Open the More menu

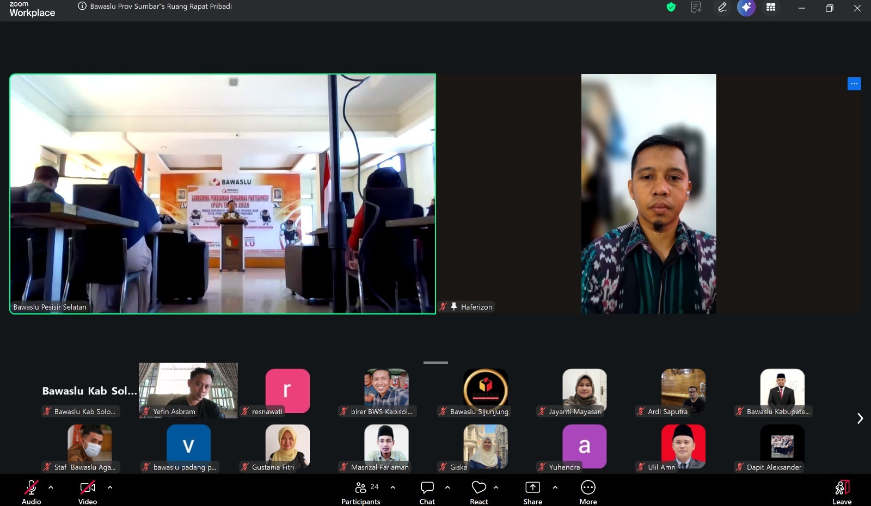tap(588, 492)
